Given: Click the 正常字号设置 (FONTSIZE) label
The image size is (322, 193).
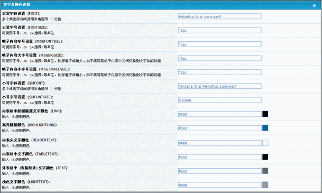Looking at the screenshot, I should 25,27.
